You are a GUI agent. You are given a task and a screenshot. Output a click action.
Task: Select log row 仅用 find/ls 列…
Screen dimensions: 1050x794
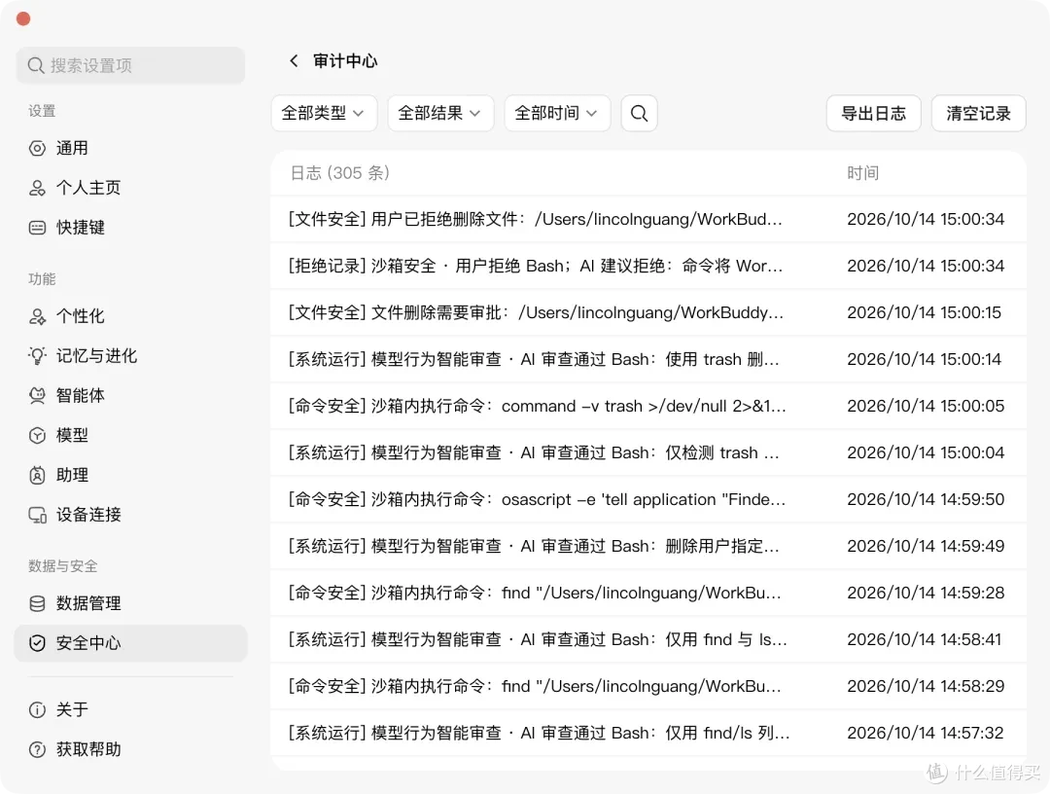[648, 733]
